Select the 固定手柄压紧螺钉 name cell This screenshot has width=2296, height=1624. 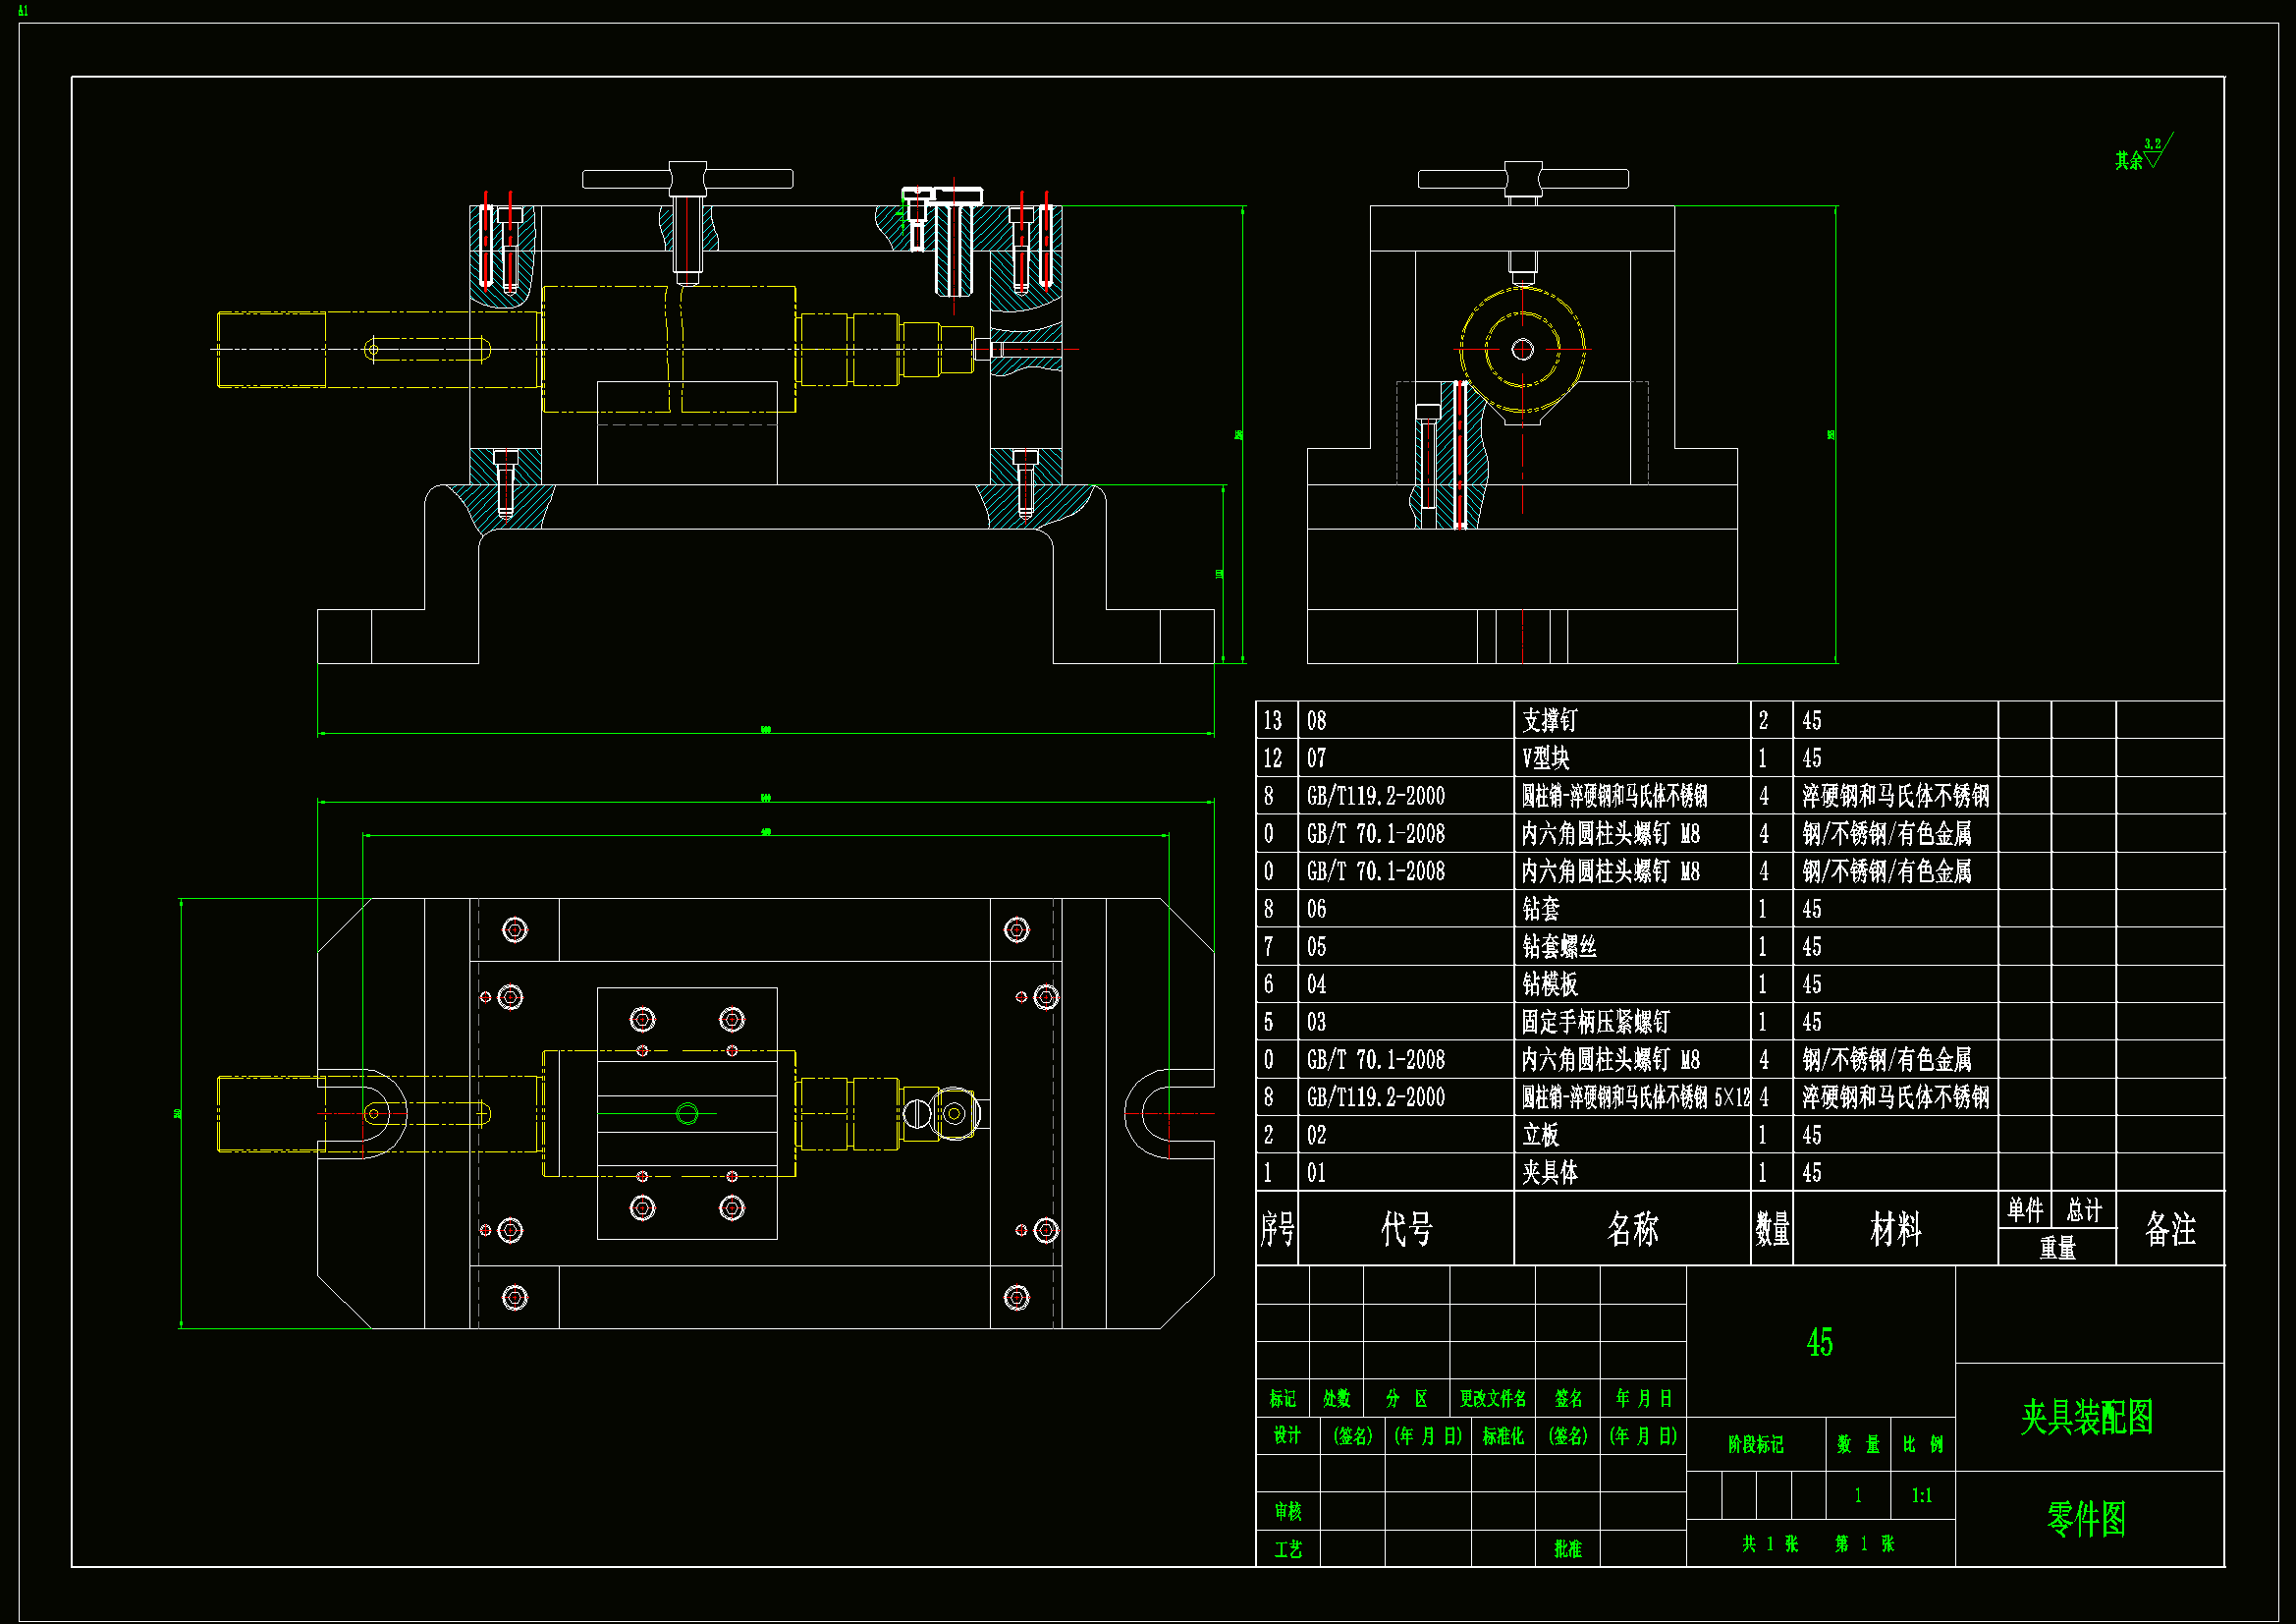coord(1595,1022)
